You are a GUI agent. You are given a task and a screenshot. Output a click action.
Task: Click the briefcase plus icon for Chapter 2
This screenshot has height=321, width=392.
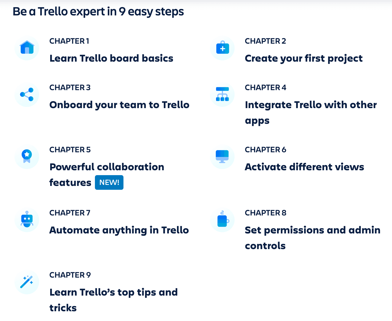click(x=222, y=48)
